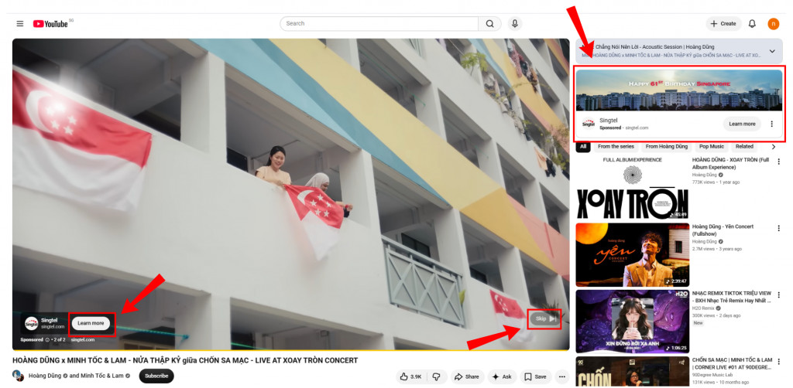Dislike the video
Image resolution: width=793 pixels, height=388 pixels.
click(438, 376)
